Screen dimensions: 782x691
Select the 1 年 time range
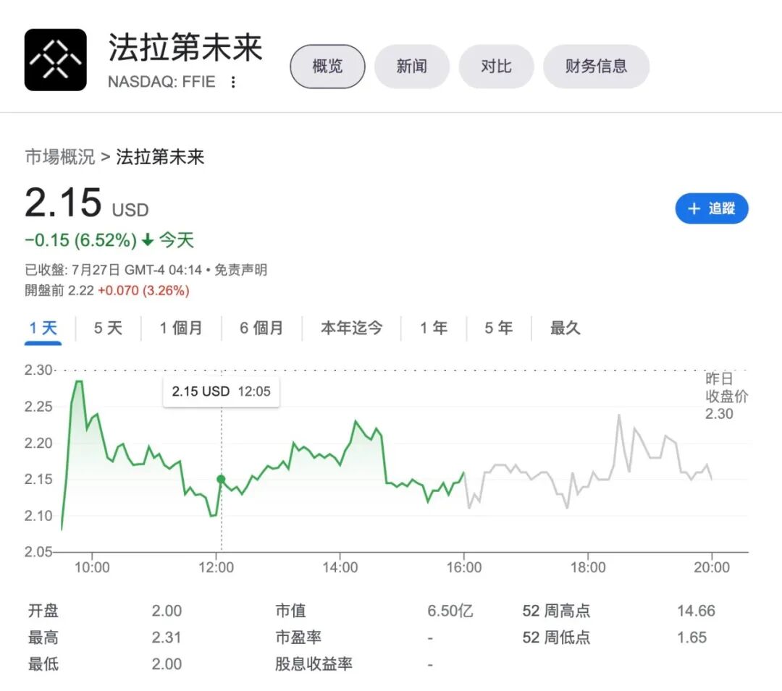click(434, 328)
